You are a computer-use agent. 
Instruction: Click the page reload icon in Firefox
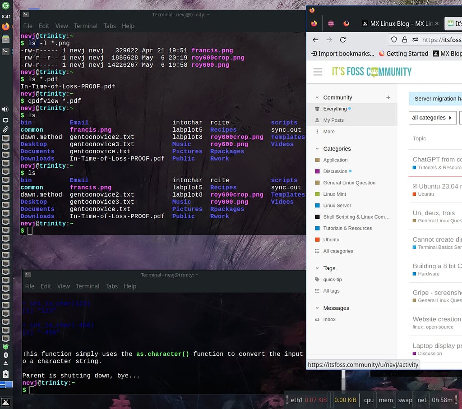pyautogui.click(x=342, y=39)
